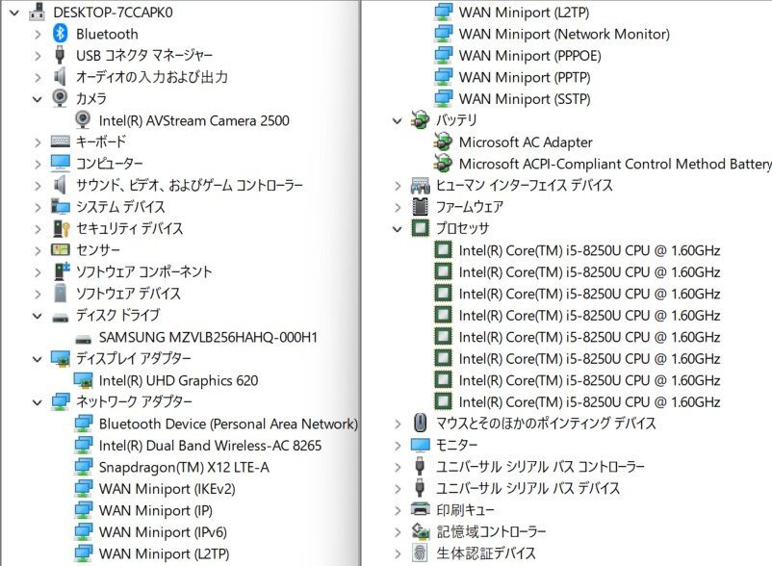Select WAN Miniport (Network Monitor)
Image resolution: width=772 pixels, height=566 pixels.
564,34
